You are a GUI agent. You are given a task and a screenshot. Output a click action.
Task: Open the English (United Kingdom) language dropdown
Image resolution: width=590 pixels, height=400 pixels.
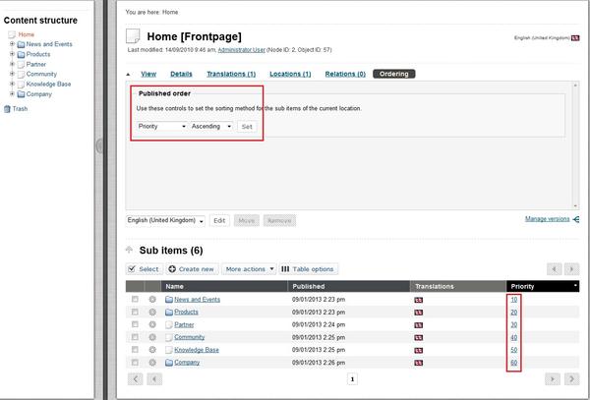(165, 220)
